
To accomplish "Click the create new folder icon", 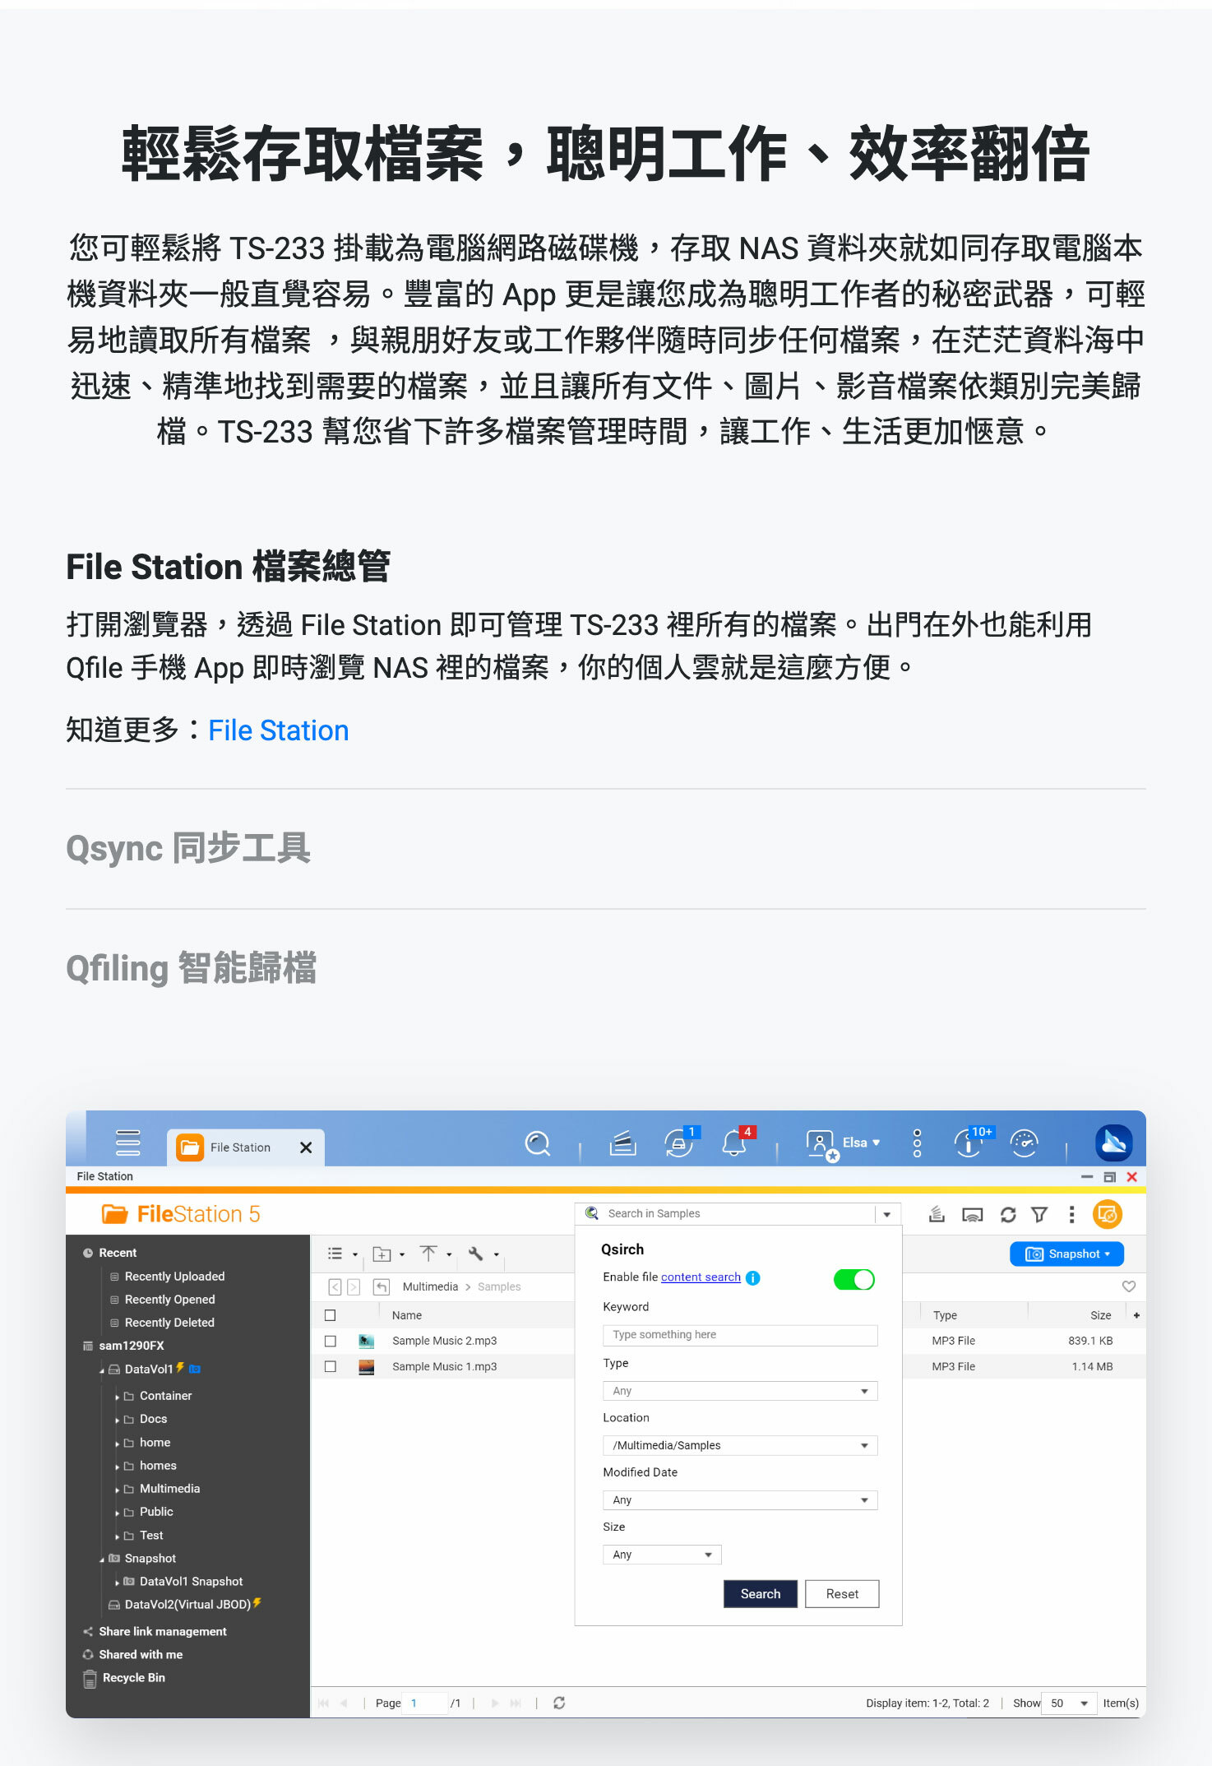I will click(382, 1254).
